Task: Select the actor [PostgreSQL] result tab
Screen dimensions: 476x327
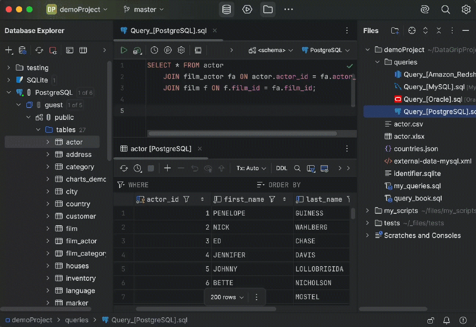Action: (x=161, y=149)
